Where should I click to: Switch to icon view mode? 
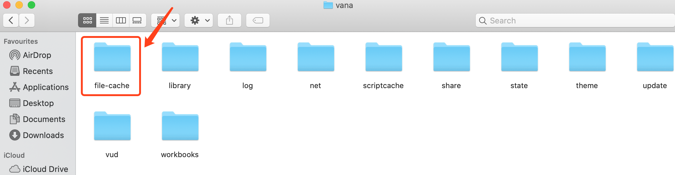coord(87,20)
